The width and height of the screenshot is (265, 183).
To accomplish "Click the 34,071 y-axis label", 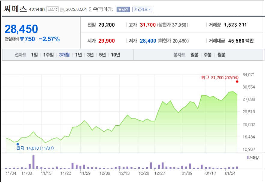I will pyautogui.click(x=248, y=75).
